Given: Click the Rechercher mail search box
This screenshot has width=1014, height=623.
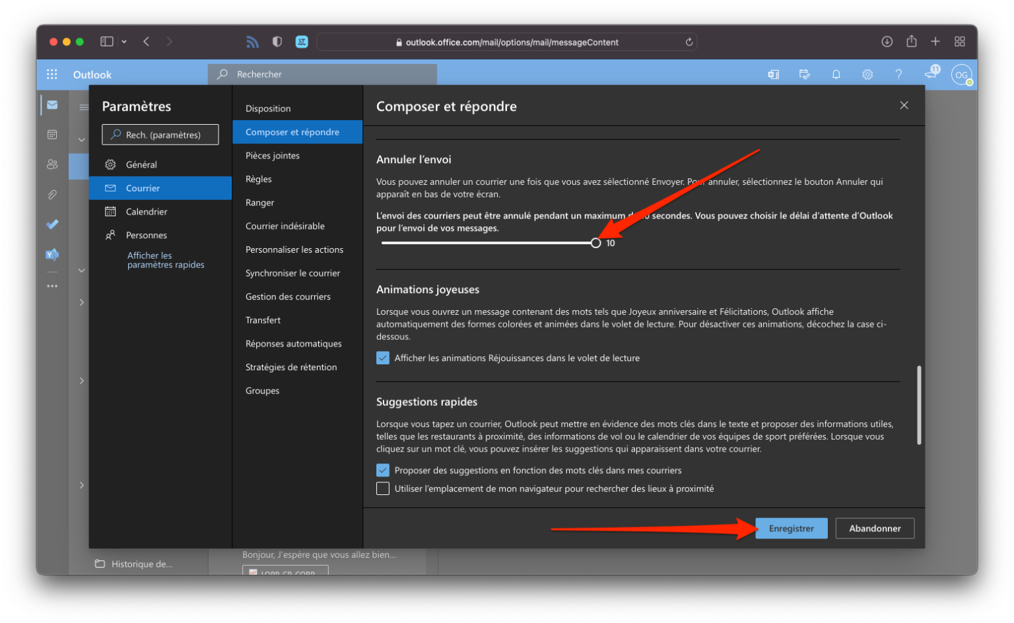Looking at the screenshot, I should 322,75.
